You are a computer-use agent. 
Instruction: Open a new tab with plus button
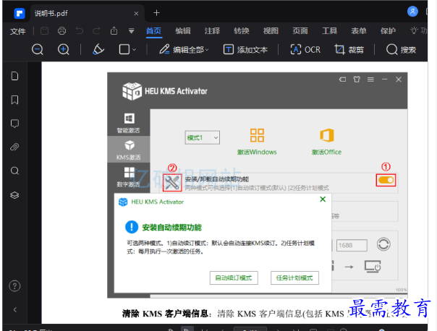click(x=156, y=13)
